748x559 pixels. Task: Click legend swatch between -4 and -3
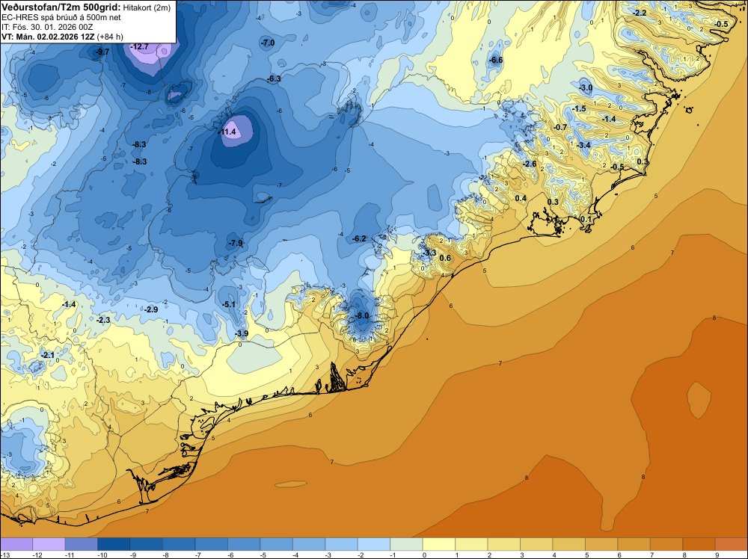click(309, 545)
